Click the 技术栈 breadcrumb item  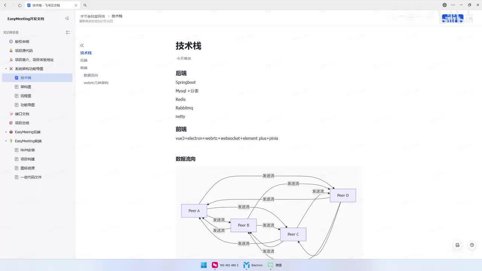(x=117, y=16)
